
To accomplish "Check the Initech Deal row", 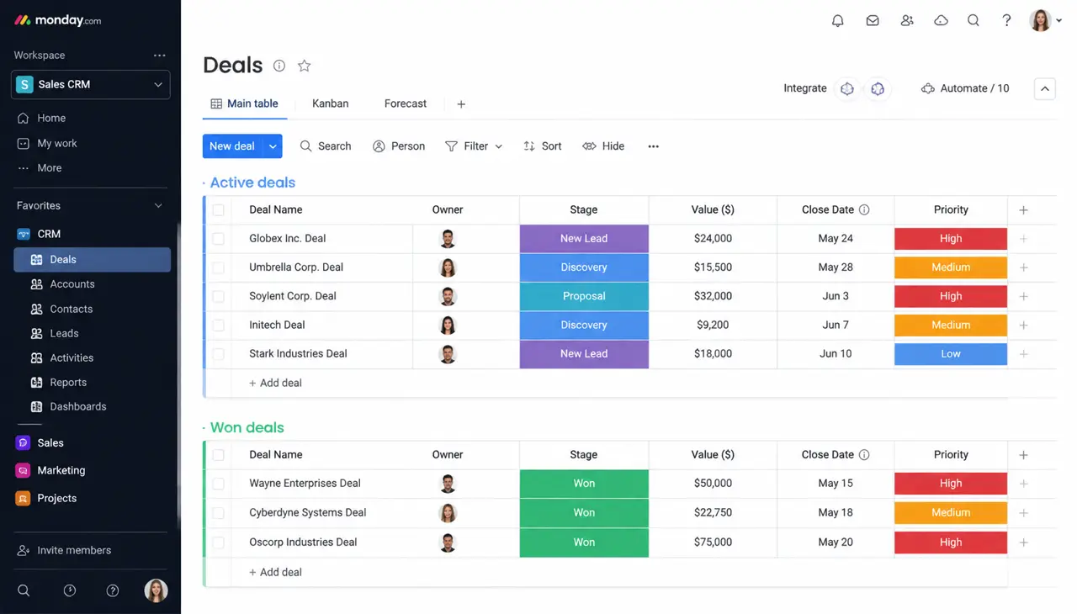I will click(x=219, y=325).
